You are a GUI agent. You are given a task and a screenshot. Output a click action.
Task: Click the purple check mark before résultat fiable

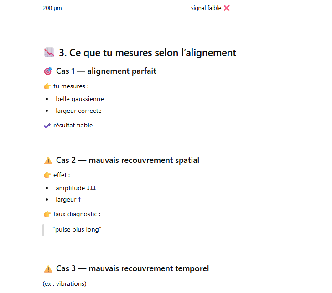(47, 126)
